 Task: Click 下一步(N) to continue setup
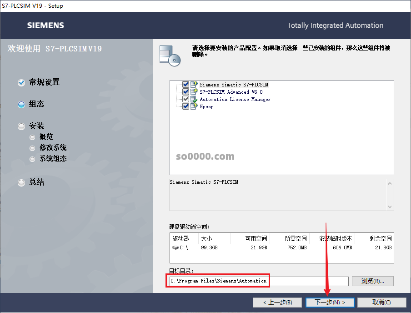coord(330,302)
